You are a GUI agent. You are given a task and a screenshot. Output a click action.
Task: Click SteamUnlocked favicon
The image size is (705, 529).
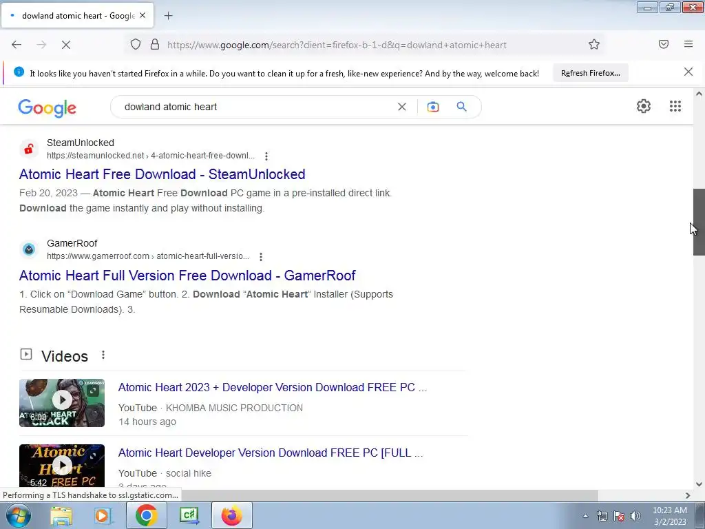[29, 149]
